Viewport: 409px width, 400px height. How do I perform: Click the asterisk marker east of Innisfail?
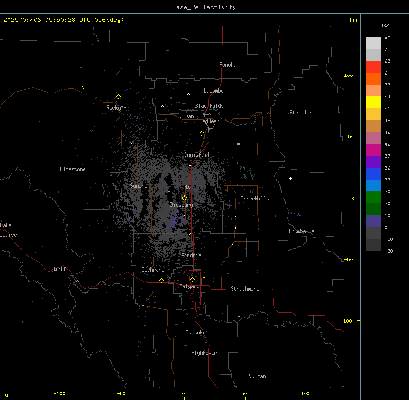238,144
